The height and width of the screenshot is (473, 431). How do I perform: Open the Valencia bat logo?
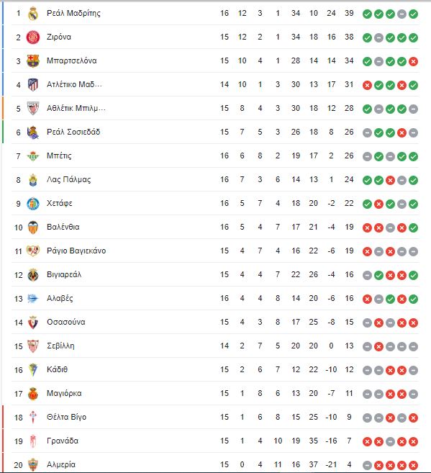(33, 228)
